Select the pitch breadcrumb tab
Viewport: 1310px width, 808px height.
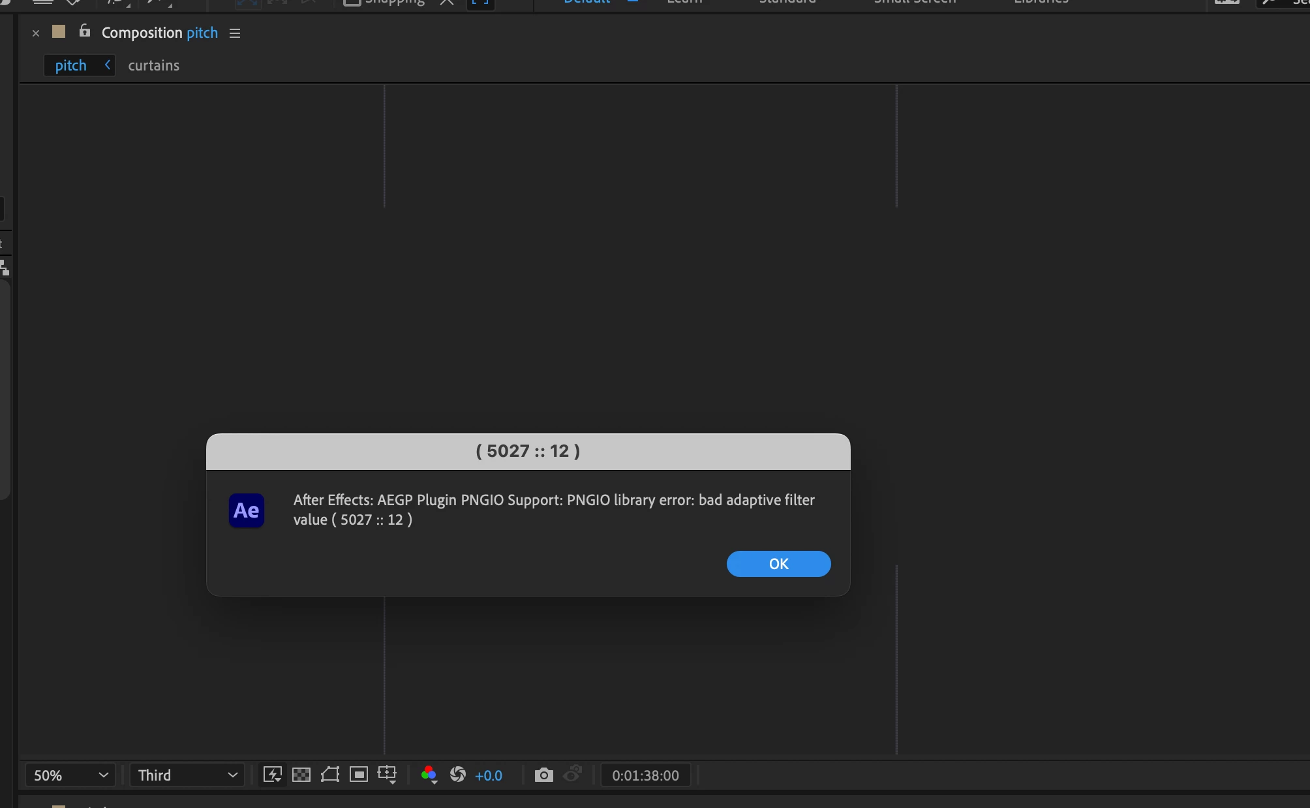[x=70, y=65]
